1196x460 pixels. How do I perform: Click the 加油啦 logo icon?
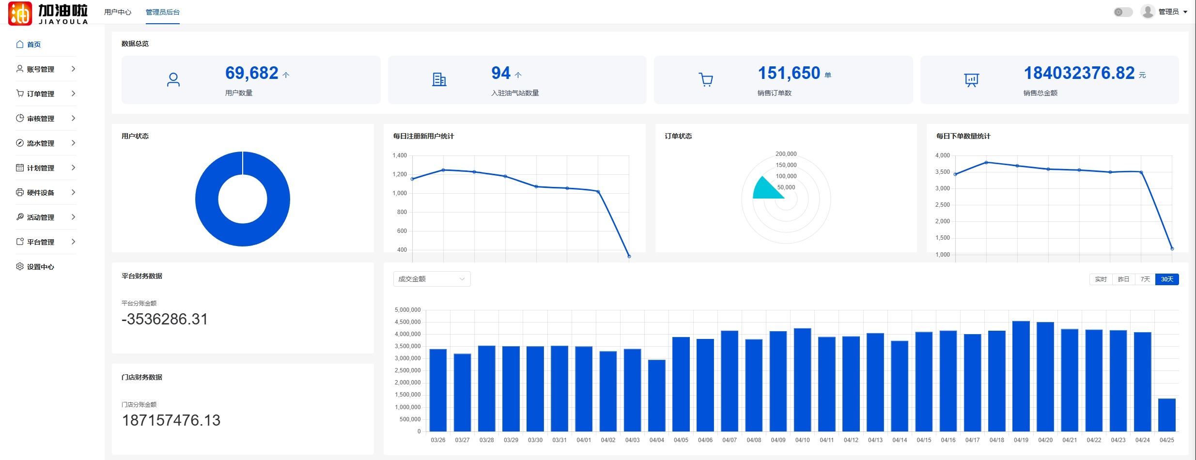pos(20,13)
